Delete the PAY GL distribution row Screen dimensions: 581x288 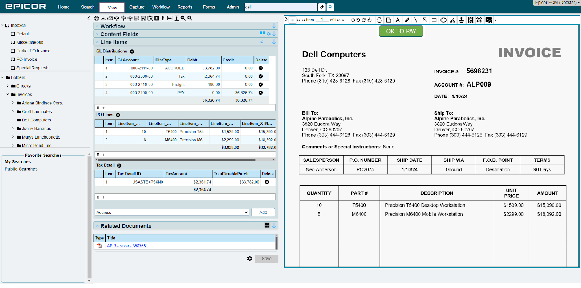pyautogui.click(x=260, y=93)
